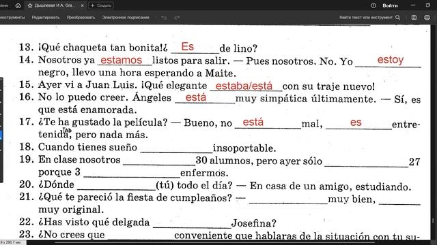Screen dimensions: 437x245
Task: Click the text "muy original." in sentence 21
Action: pos(71,210)
